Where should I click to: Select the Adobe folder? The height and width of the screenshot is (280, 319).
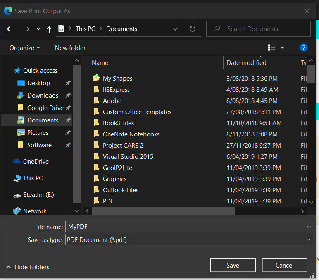tap(112, 101)
